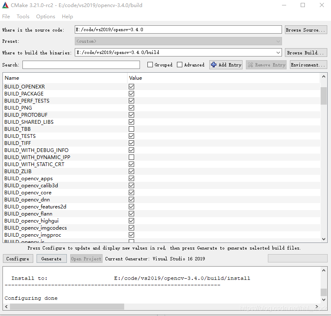Select the BUILD_PACKAGE row name
The height and width of the screenshot is (316, 331).
pos(24,94)
